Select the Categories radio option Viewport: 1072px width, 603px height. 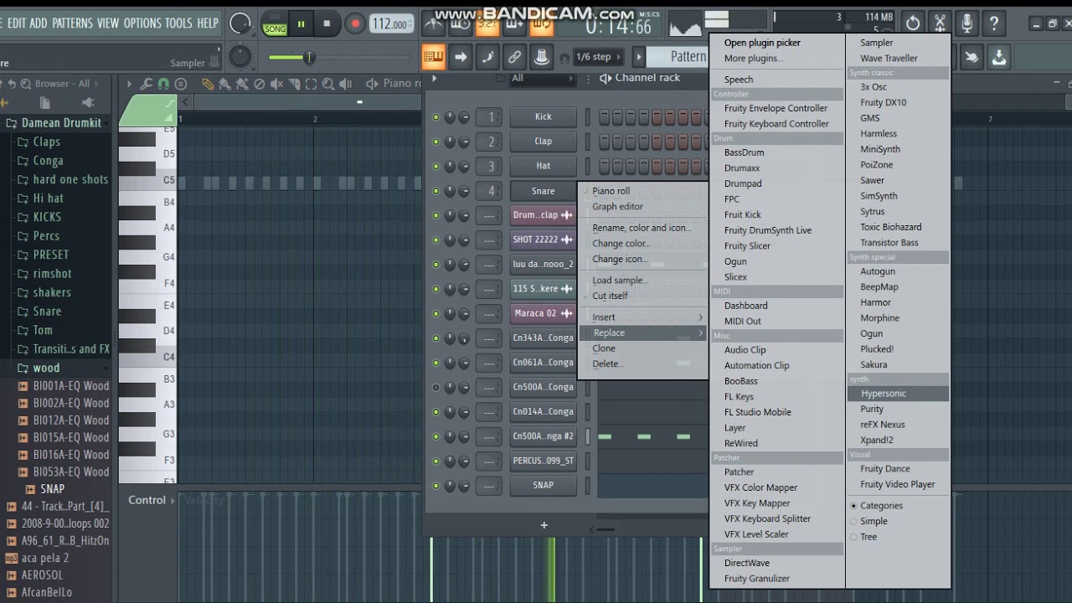tap(876, 506)
